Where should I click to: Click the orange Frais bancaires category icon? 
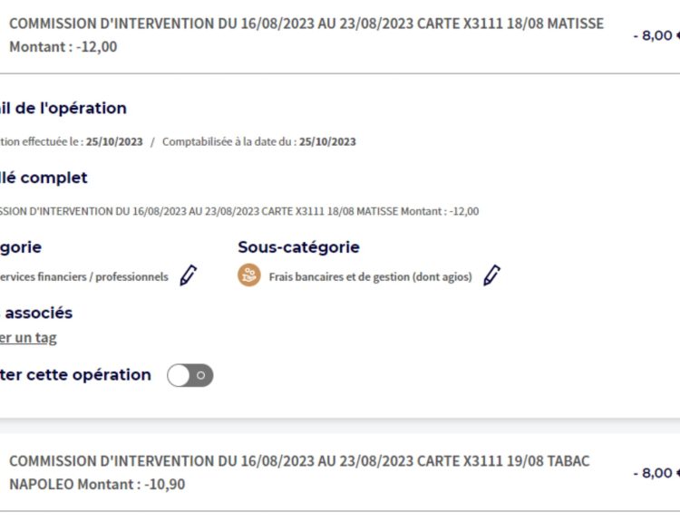pyautogui.click(x=249, y=275)
